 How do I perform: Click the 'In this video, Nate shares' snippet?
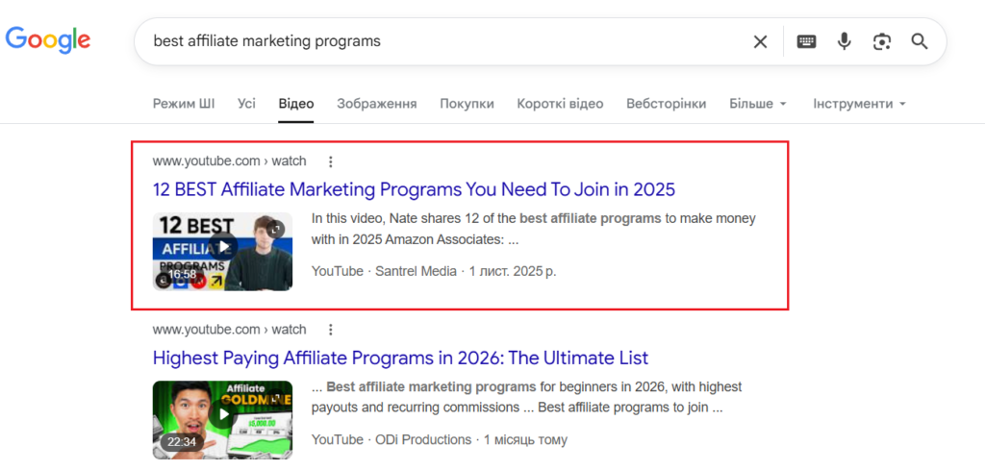tap(533, 229)
